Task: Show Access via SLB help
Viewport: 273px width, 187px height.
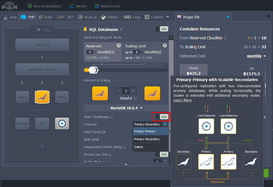Action: pyautogui.click(x=110, y=154)
